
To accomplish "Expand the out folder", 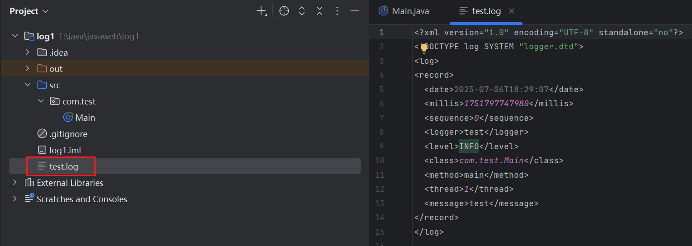I will coord(27,69).
